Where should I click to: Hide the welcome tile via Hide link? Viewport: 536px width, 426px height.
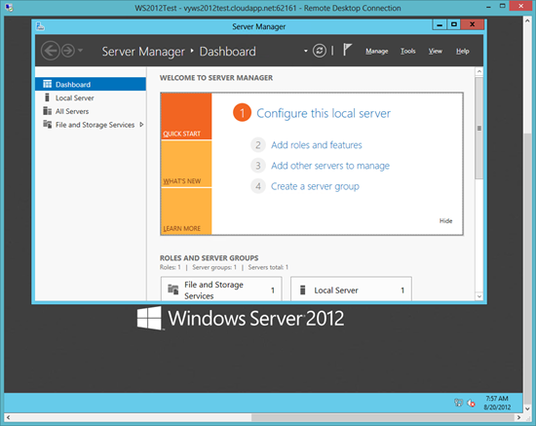coord(445,221)
